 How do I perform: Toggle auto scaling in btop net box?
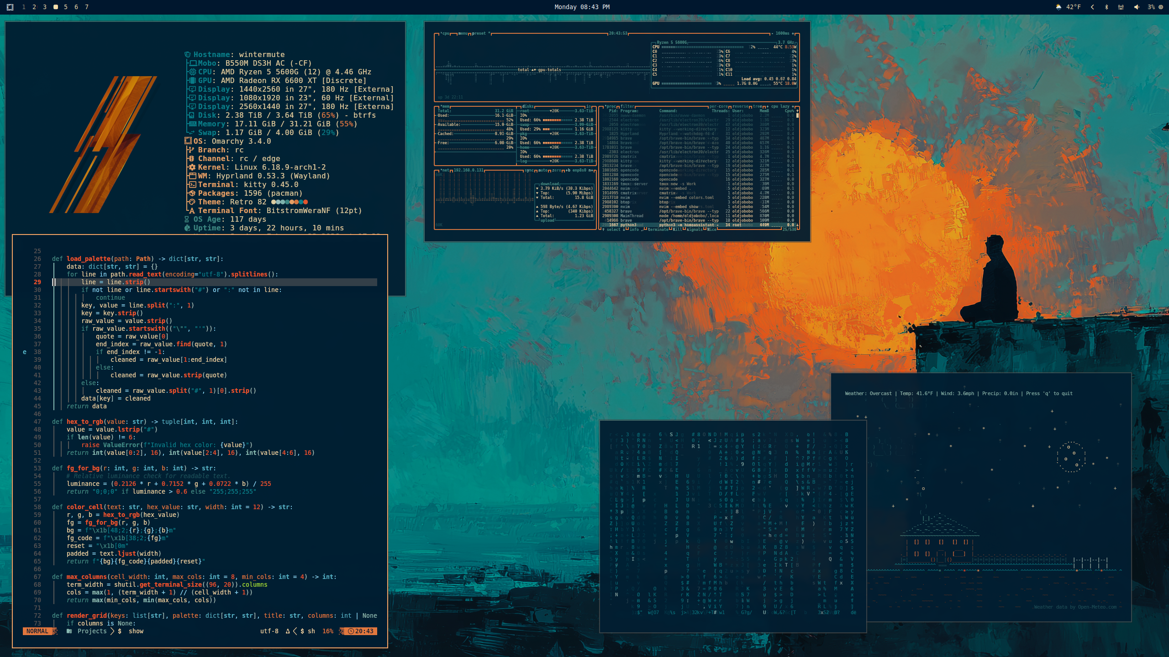(x=542, y=170)
